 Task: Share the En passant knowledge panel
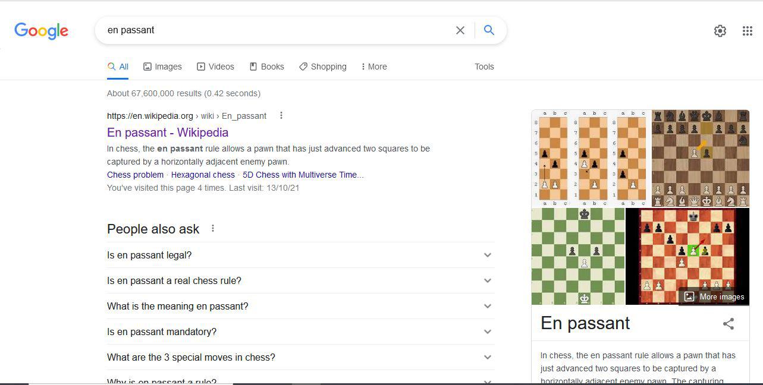(x=728, y=323)
